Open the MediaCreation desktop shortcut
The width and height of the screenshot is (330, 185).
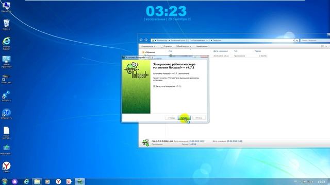[x=6, y=150]
